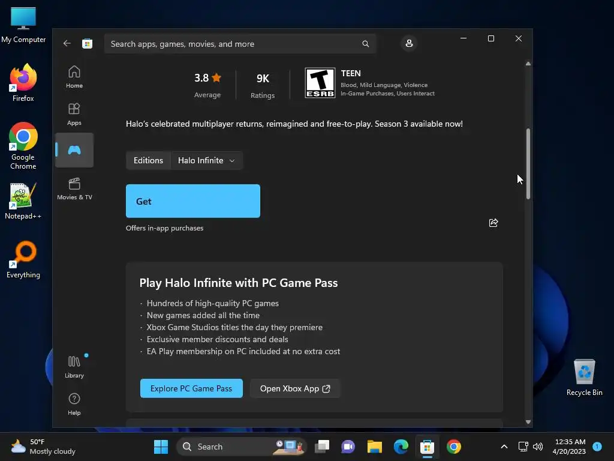Open Task View from the taskbar
614x461 pixels.
pos(322,447)
